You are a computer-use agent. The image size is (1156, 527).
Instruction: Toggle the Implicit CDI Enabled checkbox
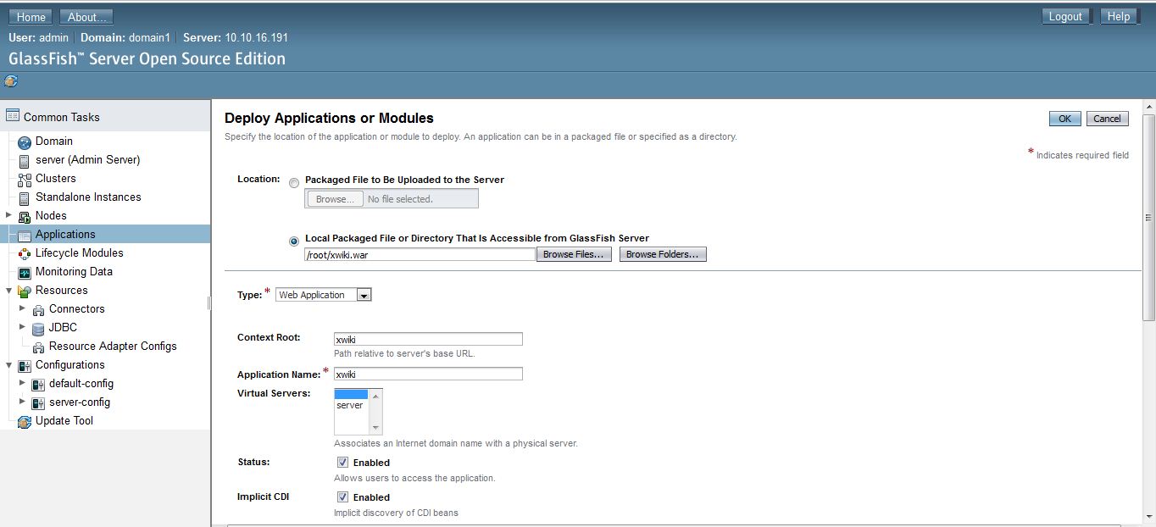point(342,497)
